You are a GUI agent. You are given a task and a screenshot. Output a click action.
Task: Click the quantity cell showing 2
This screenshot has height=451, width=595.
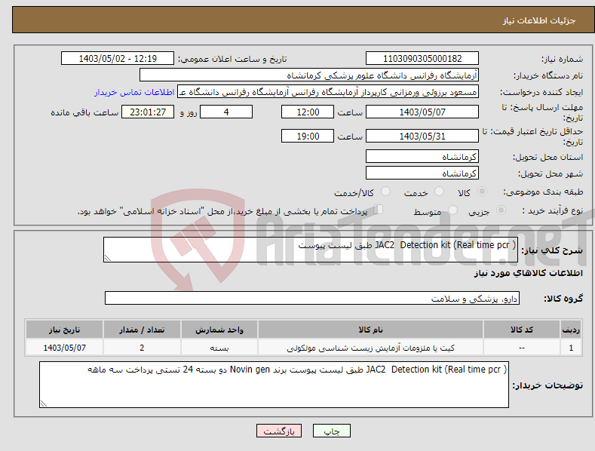(x=142, y=348)
